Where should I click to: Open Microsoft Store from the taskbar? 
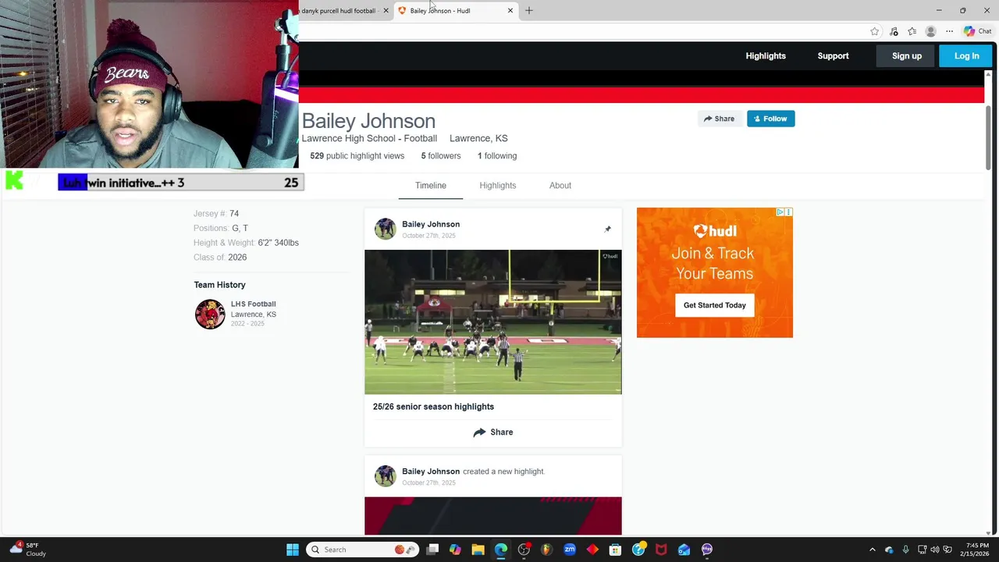point(615,550)
